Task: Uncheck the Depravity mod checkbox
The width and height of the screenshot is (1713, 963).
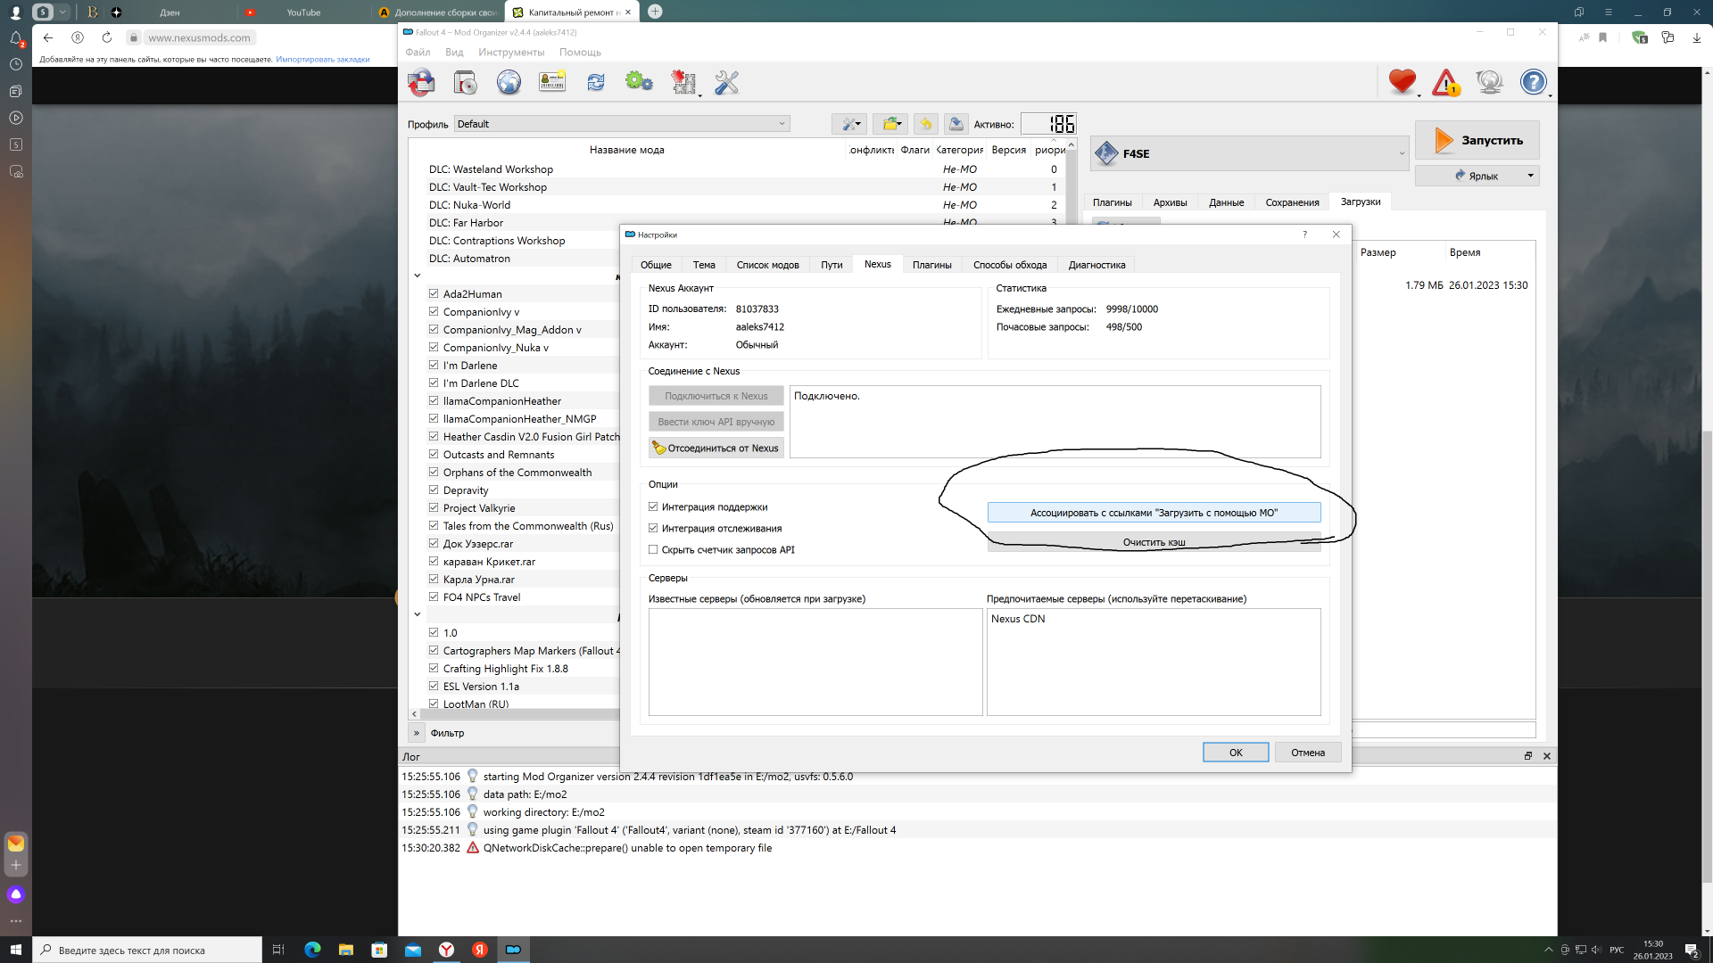Action: click(434, 490)
